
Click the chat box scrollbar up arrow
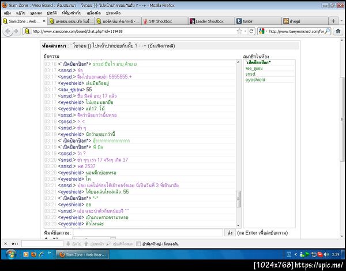(x=238, y=62)
